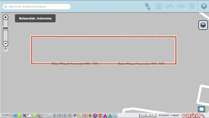This screenshot has height=118, width=209.
Task: Click the orange diamond sign Toolbox icon
Action: click(90, 116)
